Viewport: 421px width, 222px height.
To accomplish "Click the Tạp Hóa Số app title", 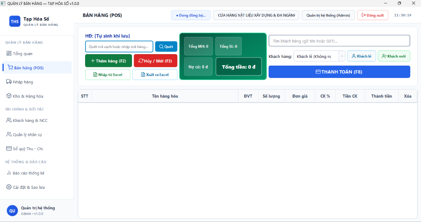I will pyautogui.click(x=36, y=19).
